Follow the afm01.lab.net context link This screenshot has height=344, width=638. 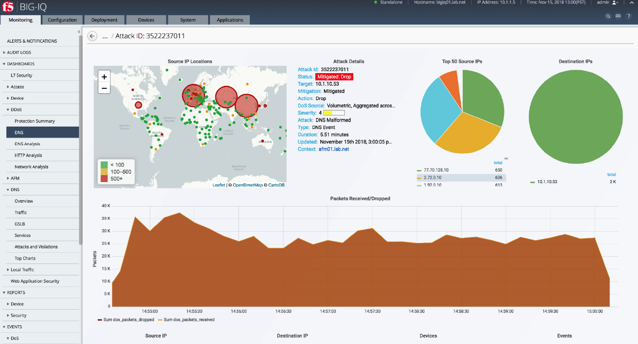click(334, 149)
